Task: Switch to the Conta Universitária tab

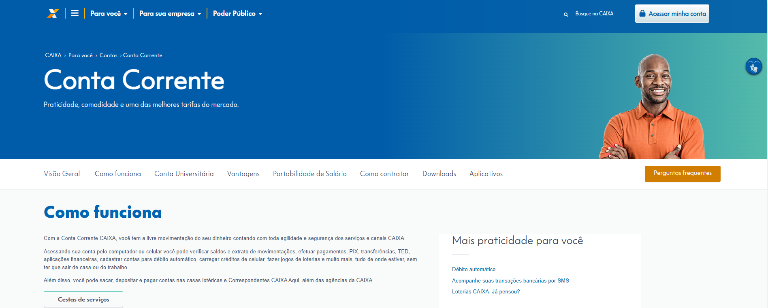Action: [x=184, y=174]
